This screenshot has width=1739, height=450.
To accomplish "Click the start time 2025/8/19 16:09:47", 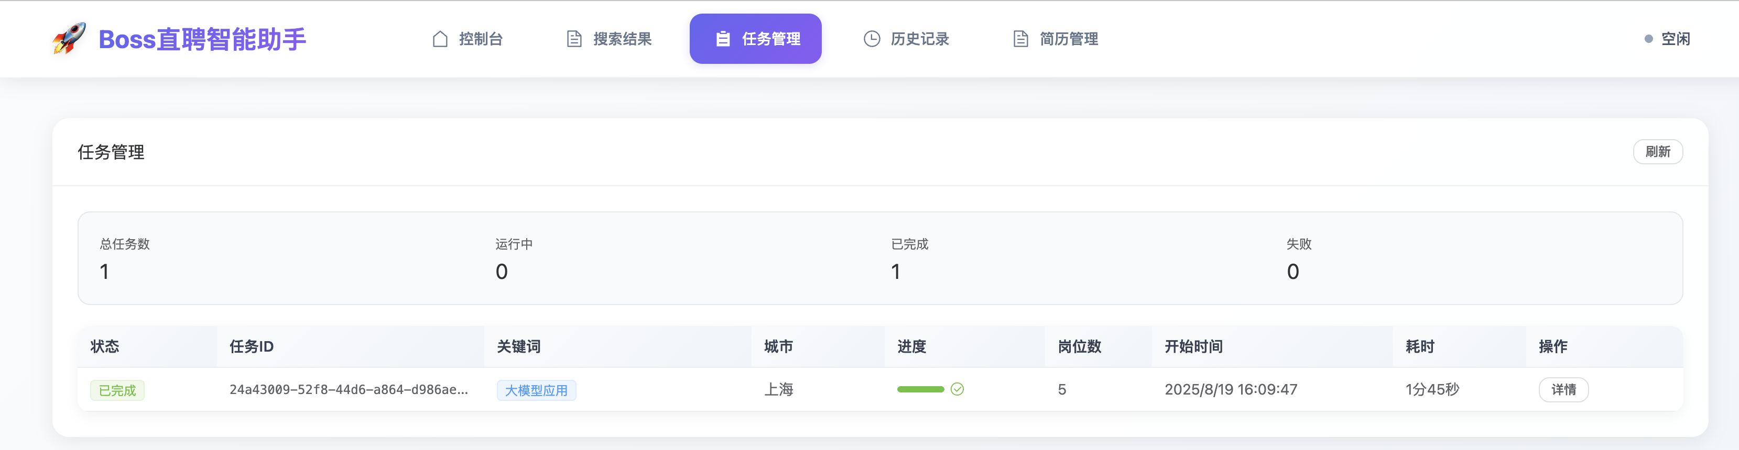I will tap(1231, 389).
